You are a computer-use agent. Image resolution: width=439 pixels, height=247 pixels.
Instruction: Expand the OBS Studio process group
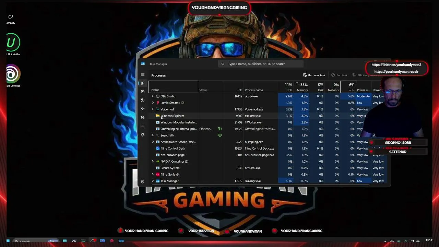[x=153, y=96]
